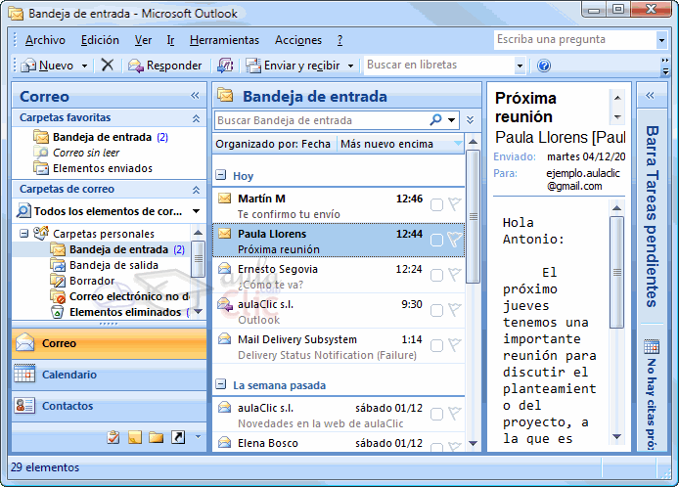The height and width of the screenshot is (487, 679).
Task: Open Escriba una pregunta dropdown arrow
Action: pyautogui.click(x=661, y=40)
